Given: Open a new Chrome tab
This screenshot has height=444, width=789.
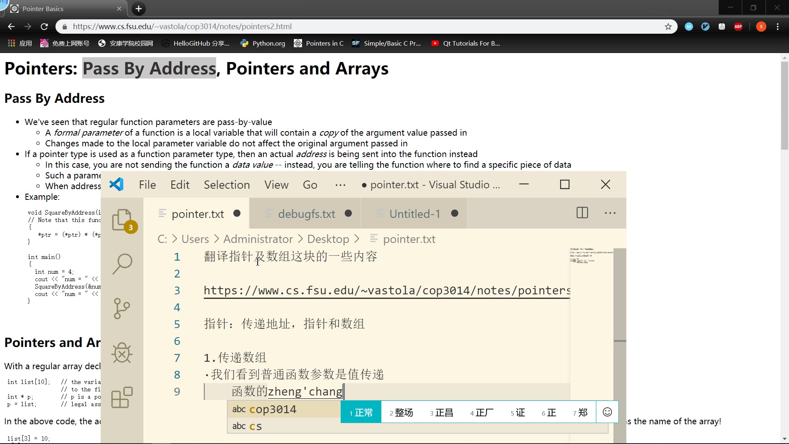Looking at the screenshot, I should 138,9.
